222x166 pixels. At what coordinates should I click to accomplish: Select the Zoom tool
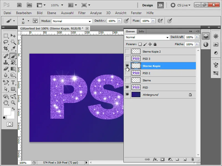click(13, 103)
